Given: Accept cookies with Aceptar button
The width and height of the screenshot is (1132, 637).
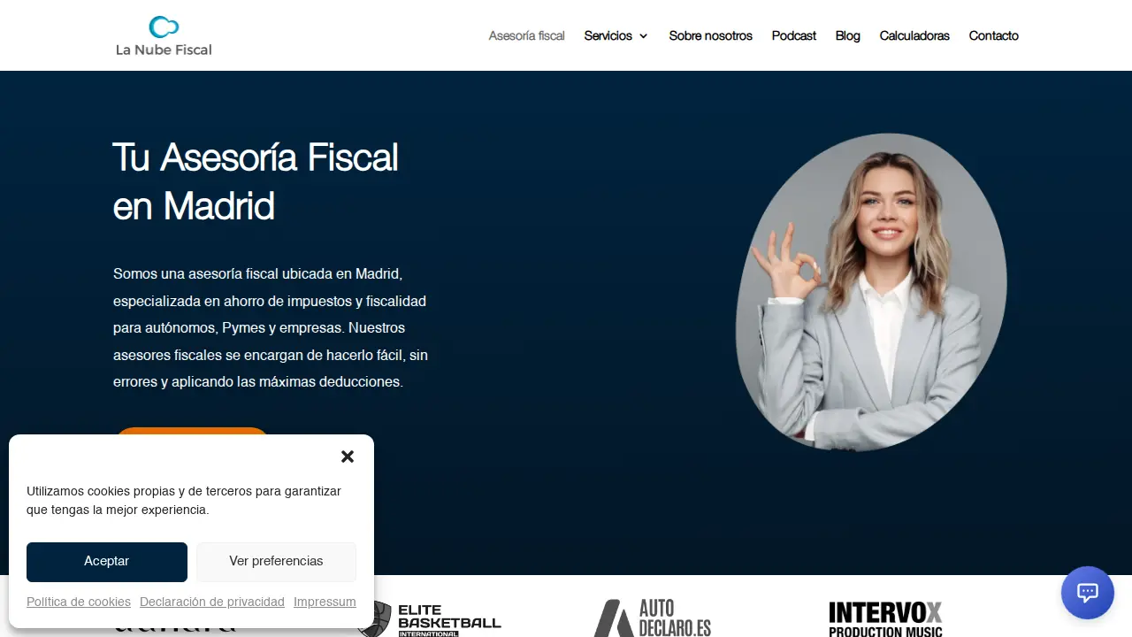Looking at the screenshot, I should coord(107,562).
